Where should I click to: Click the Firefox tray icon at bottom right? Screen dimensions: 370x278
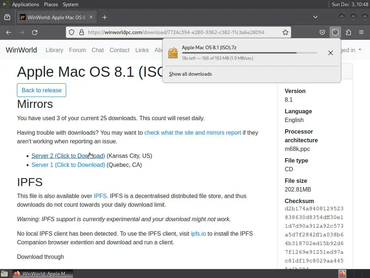(x=342, y=274)
